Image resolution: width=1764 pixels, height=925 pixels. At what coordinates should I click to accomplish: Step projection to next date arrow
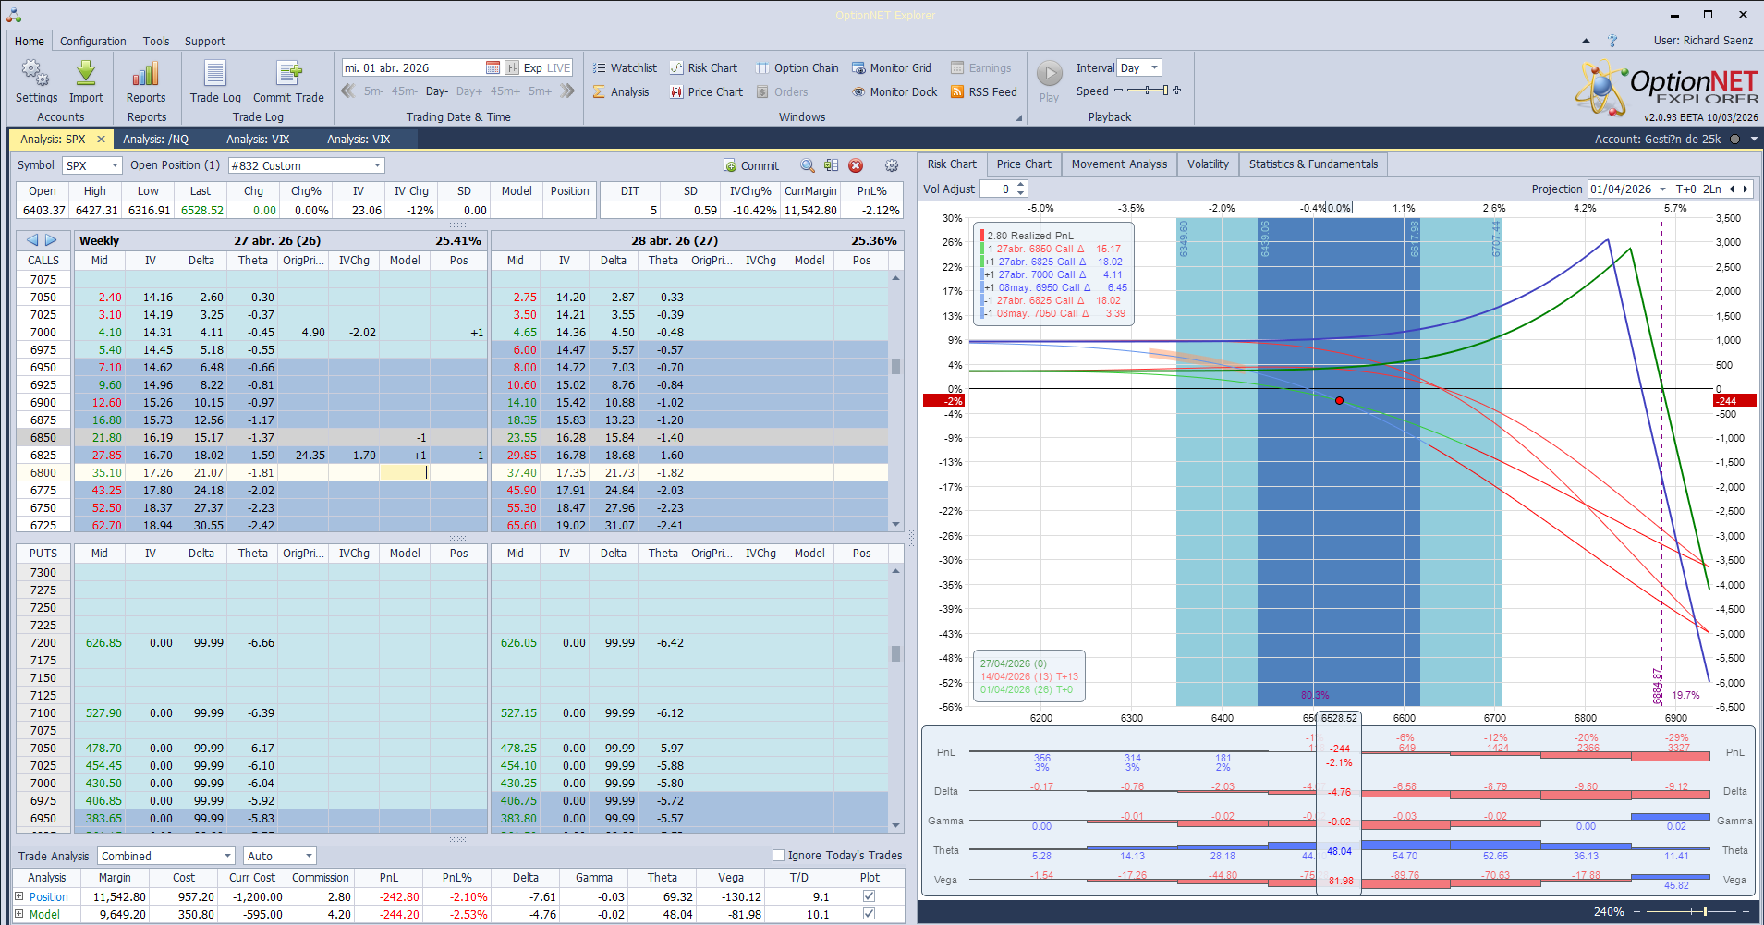(1745, 189)
